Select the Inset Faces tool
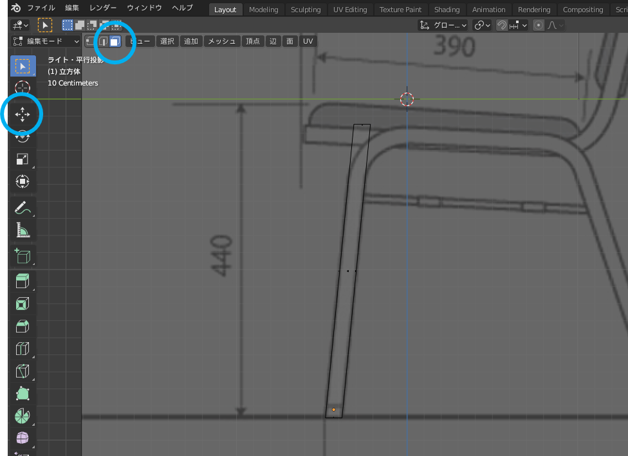 (23, 304)
